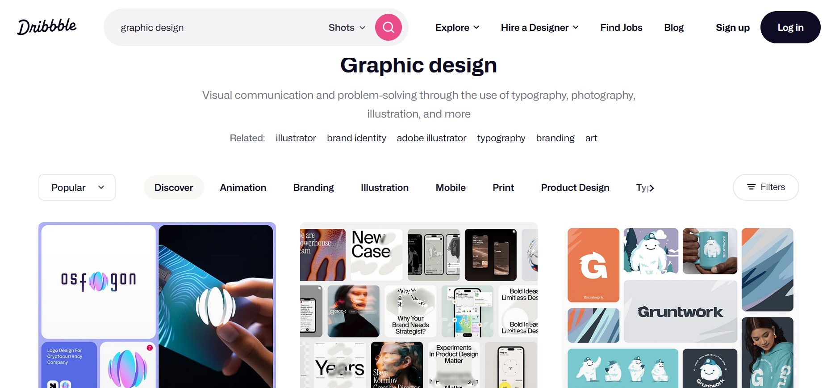
Task: Expand the Shots search type dropdown
Action: point(347,28)
